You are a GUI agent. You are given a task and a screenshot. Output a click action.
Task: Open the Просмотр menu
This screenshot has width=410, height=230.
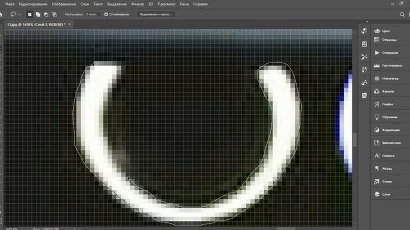click(167, 4)
